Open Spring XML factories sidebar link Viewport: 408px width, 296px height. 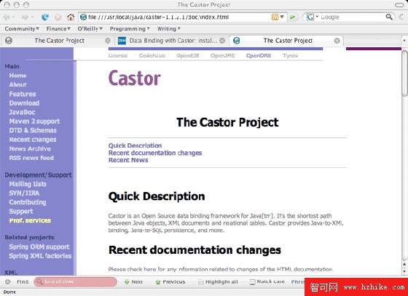coord(40,256)
